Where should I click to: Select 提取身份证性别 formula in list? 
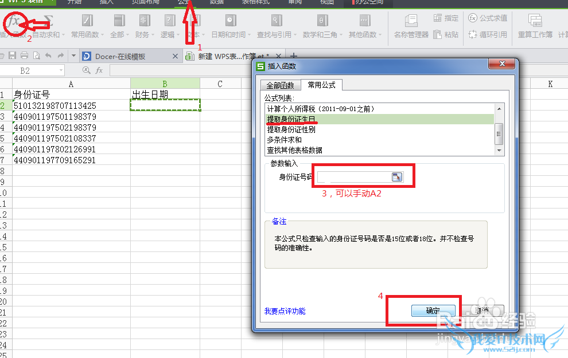pos(380,129)
